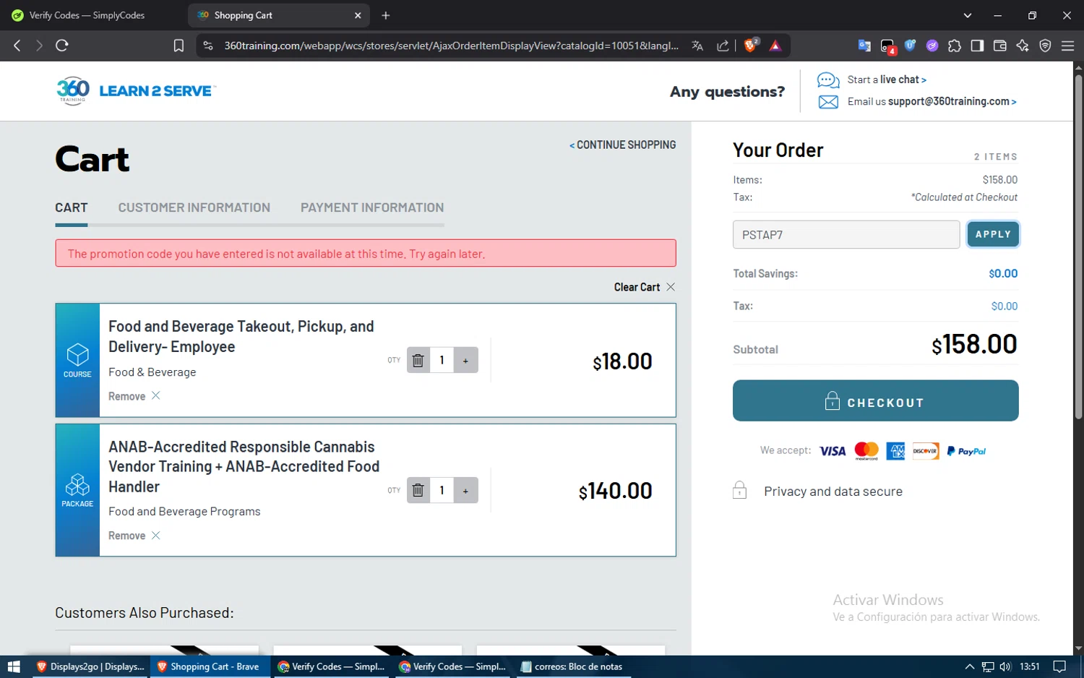
Task: Click plus button for Food and Beverage Takeout quantity
Action: [466, 360]
